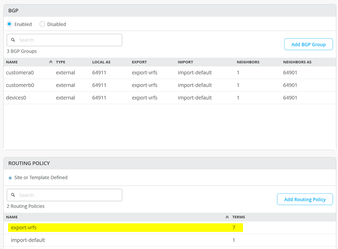This screenshot has width=338, height=249.
Task: Select the Enabled BGP radio button
Action: point(9,24)
